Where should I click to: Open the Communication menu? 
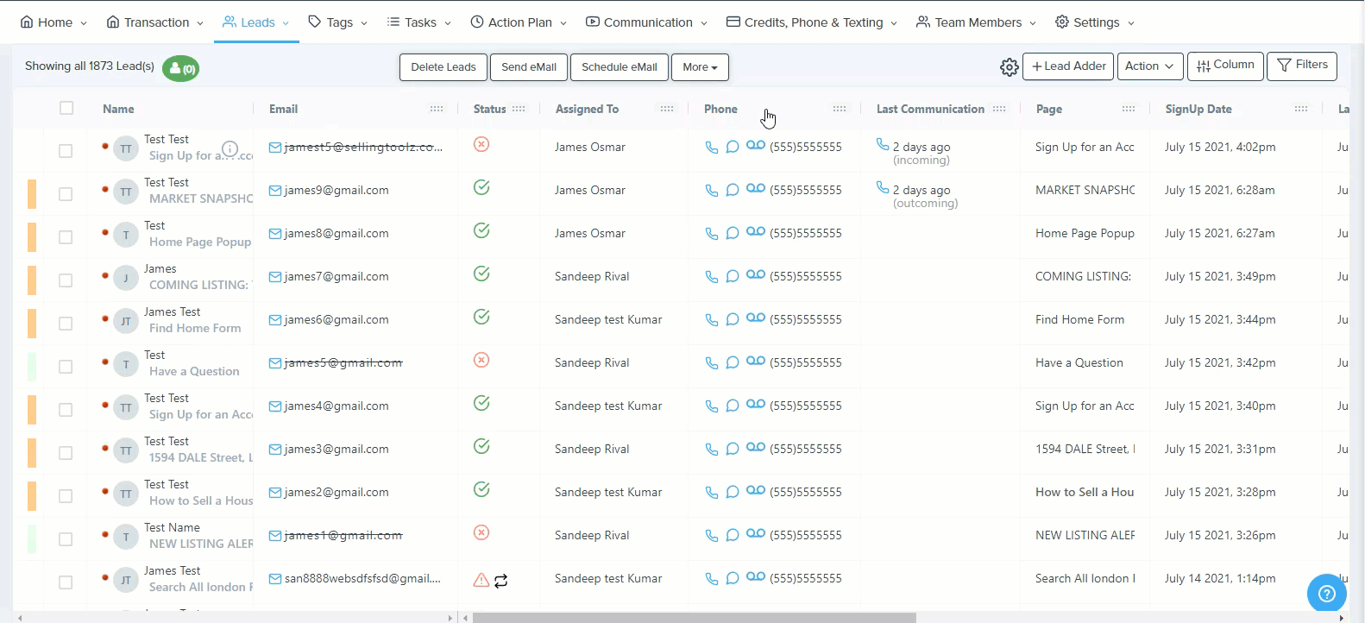646,22
